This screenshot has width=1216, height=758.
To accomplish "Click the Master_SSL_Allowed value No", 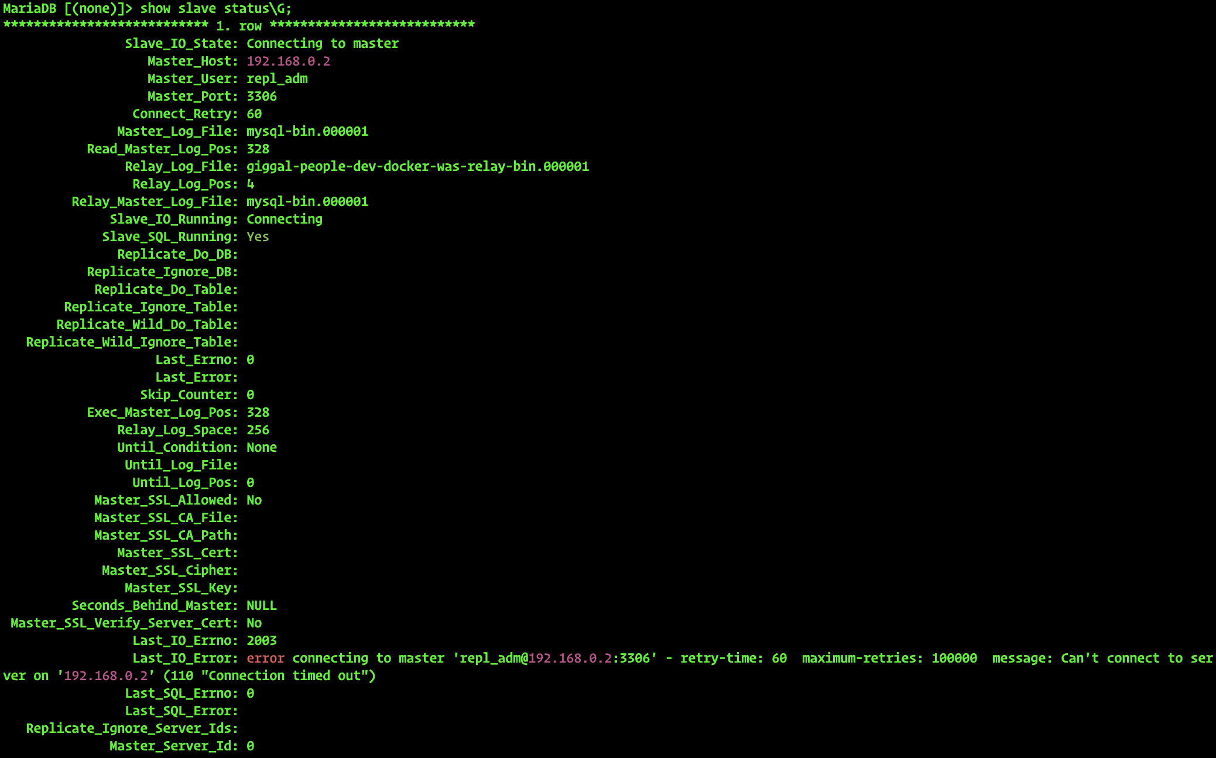I will pos(254,500).
